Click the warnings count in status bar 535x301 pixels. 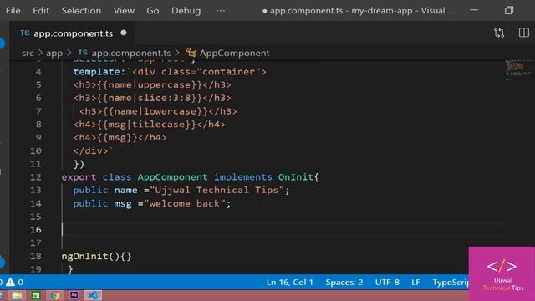pyautogui.click(x=15, y=283)
